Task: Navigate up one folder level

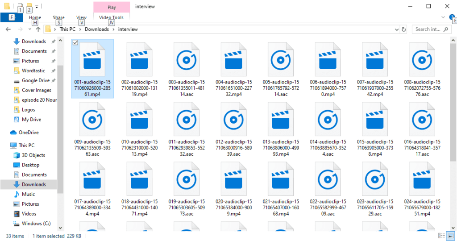Action: click(x=38, y=29)
